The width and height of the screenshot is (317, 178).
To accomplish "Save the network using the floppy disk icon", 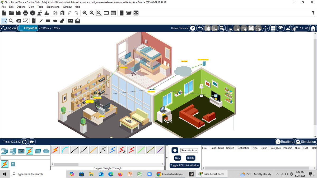I will 18,13.
